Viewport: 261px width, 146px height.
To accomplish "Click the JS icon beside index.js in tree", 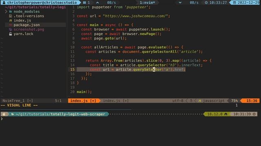I will pyautogui.click(x=11, y=21).
